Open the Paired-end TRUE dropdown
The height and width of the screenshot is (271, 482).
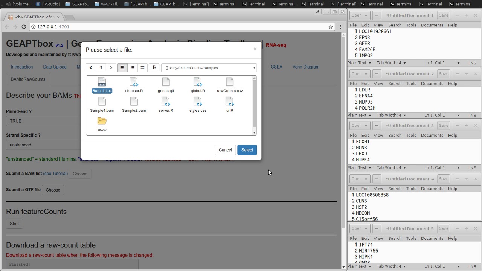point(44,121)
